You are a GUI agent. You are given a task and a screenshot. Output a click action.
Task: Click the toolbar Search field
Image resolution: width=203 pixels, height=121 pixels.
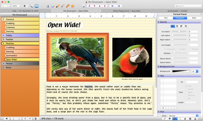coord(188,6)
